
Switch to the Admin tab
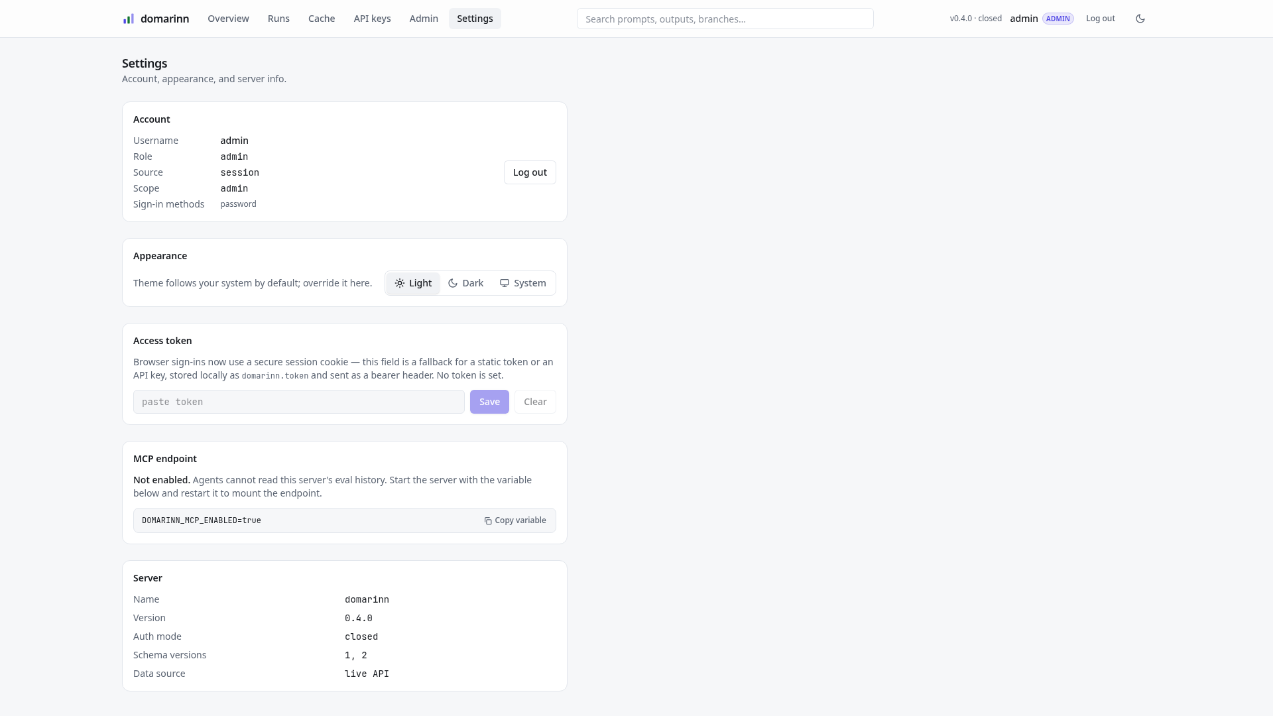click(x=424, y=19)
